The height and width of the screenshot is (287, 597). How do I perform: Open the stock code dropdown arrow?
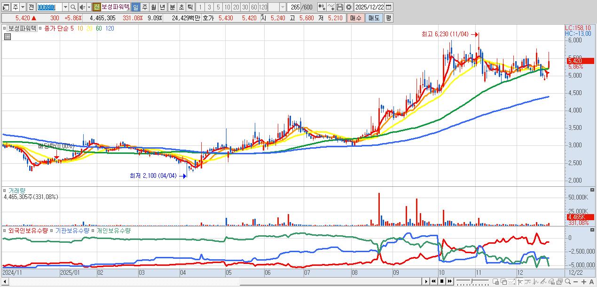coord(66,7)
